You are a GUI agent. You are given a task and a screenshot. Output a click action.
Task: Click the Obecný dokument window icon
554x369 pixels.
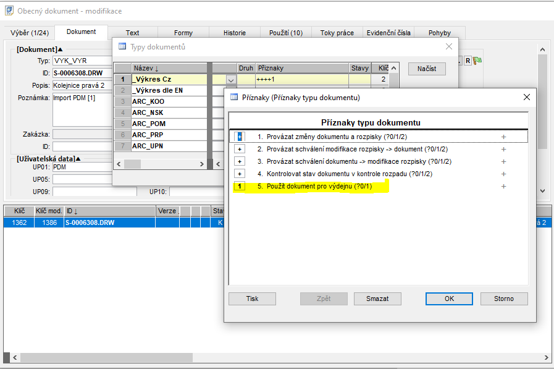click(9, 11)
